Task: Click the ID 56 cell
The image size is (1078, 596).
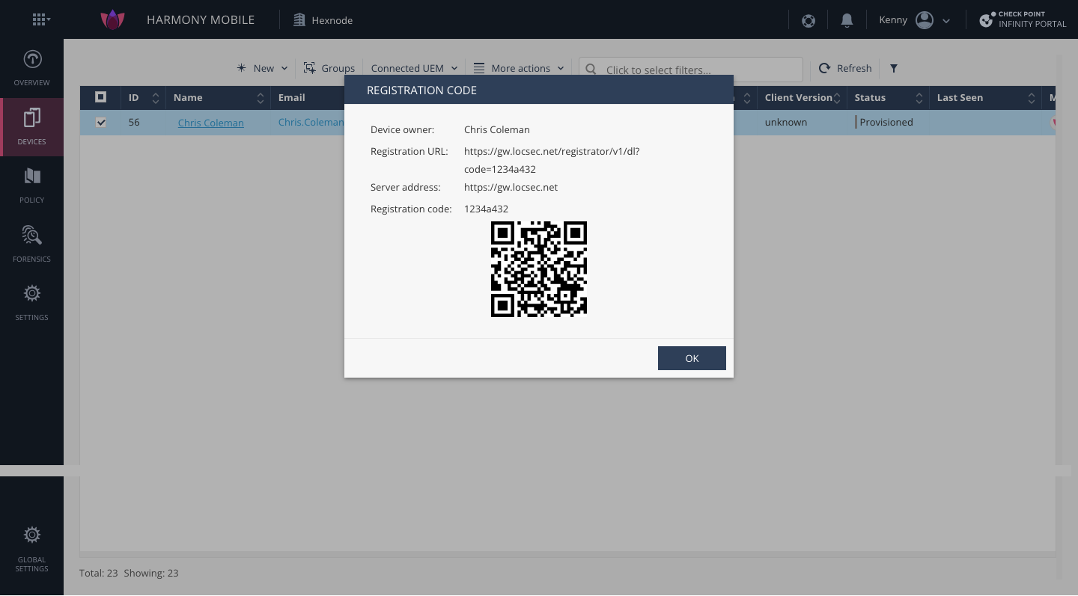Action: 134,122
